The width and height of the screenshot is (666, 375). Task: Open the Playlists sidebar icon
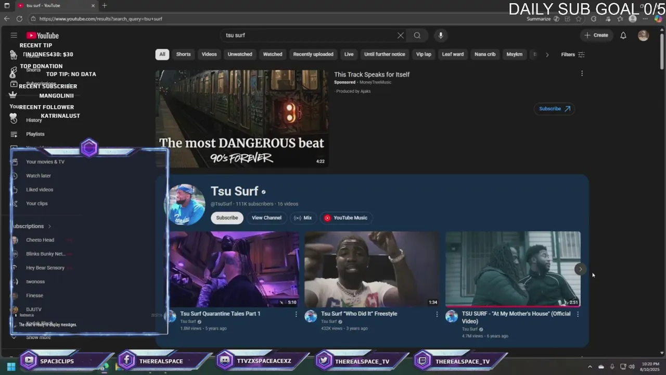point(14,134)
